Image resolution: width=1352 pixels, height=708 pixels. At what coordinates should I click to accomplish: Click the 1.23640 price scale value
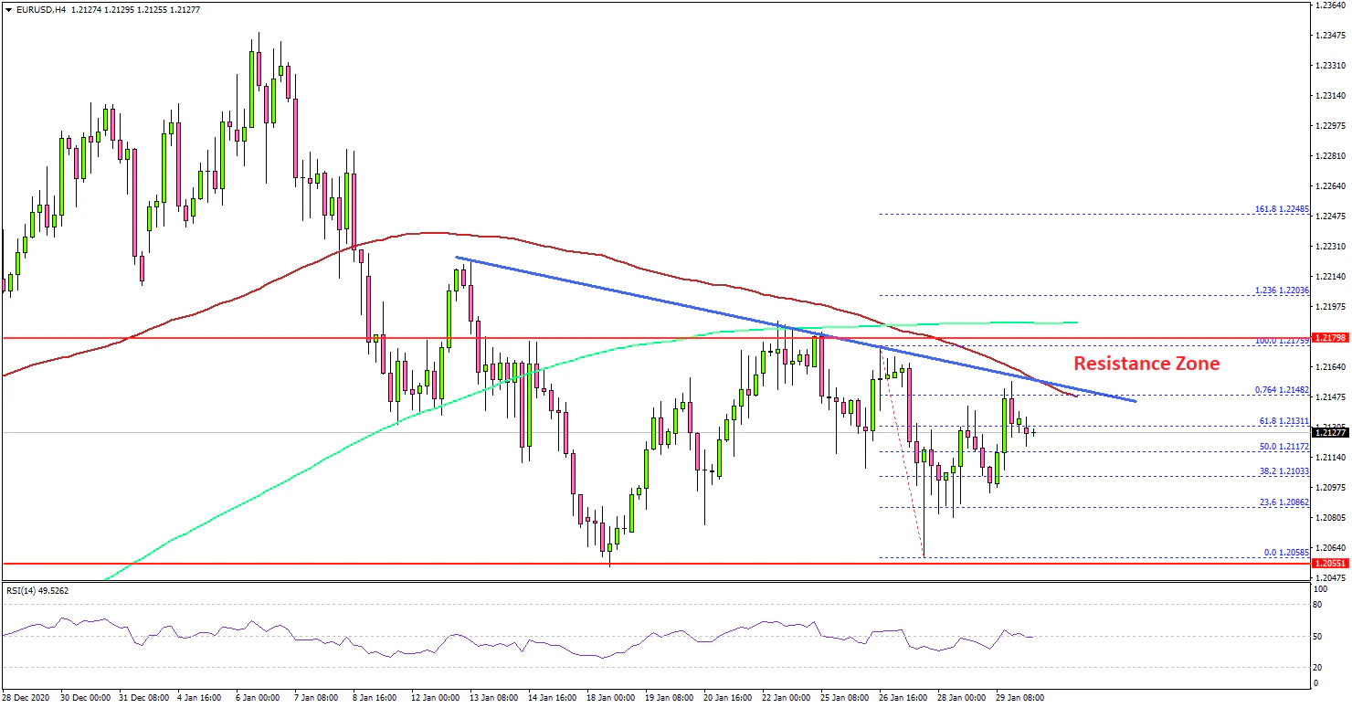(1330, 5)
